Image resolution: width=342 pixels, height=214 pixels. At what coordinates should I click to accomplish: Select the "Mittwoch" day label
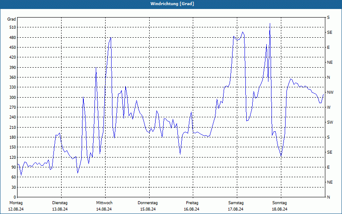104,203
